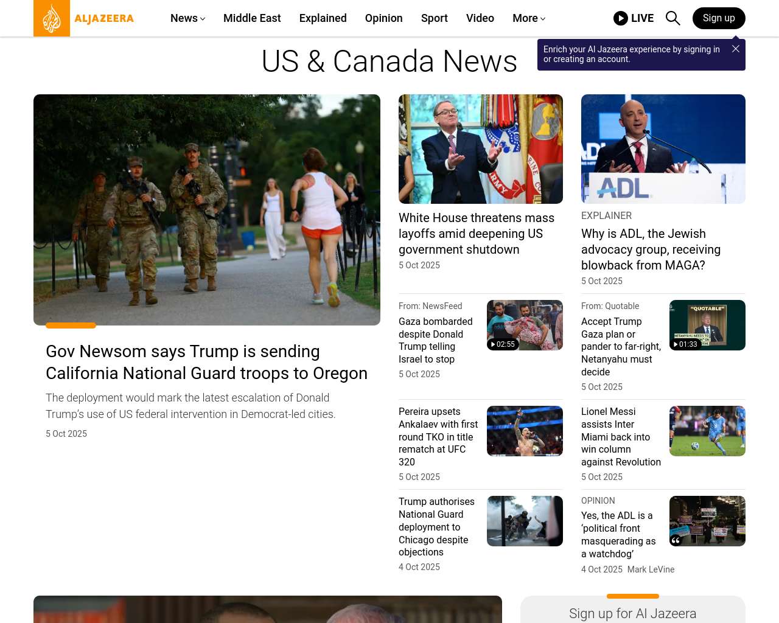Click the UFC 320 fighter thumbnail

[524, 431]
